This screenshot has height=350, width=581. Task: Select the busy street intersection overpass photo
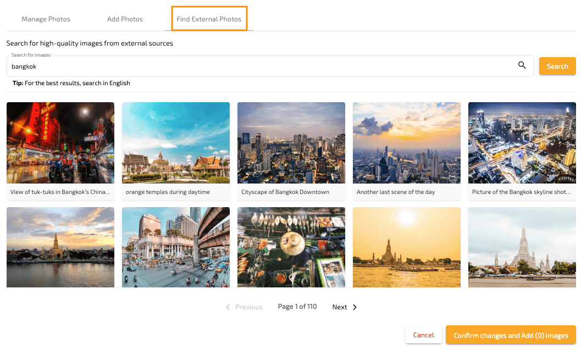click(x=176, y=247)
